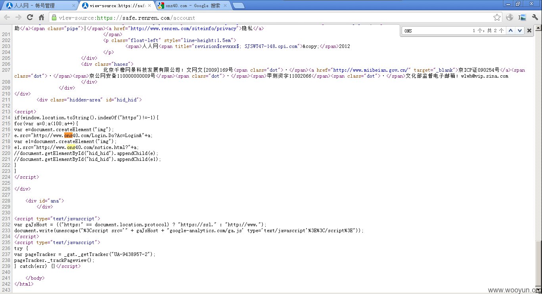542x294 pixels.
Task: Open the globe extension icon
Action: tap(509, 17)
